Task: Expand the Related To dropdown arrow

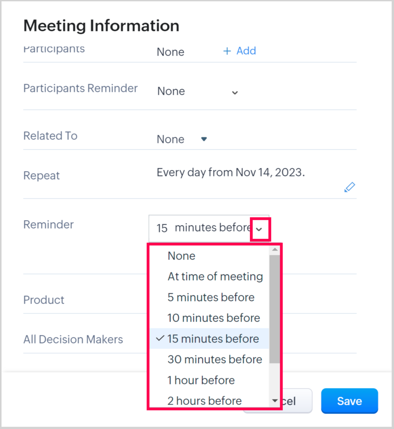Action: point(204,139)
